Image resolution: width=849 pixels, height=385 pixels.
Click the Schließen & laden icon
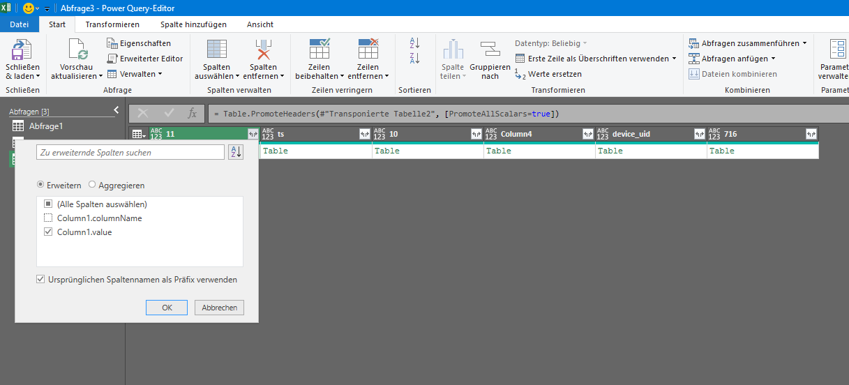click(x=23, y=50)
